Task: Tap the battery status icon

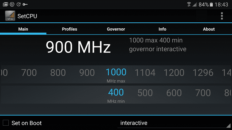Action: tap(211, 4)
